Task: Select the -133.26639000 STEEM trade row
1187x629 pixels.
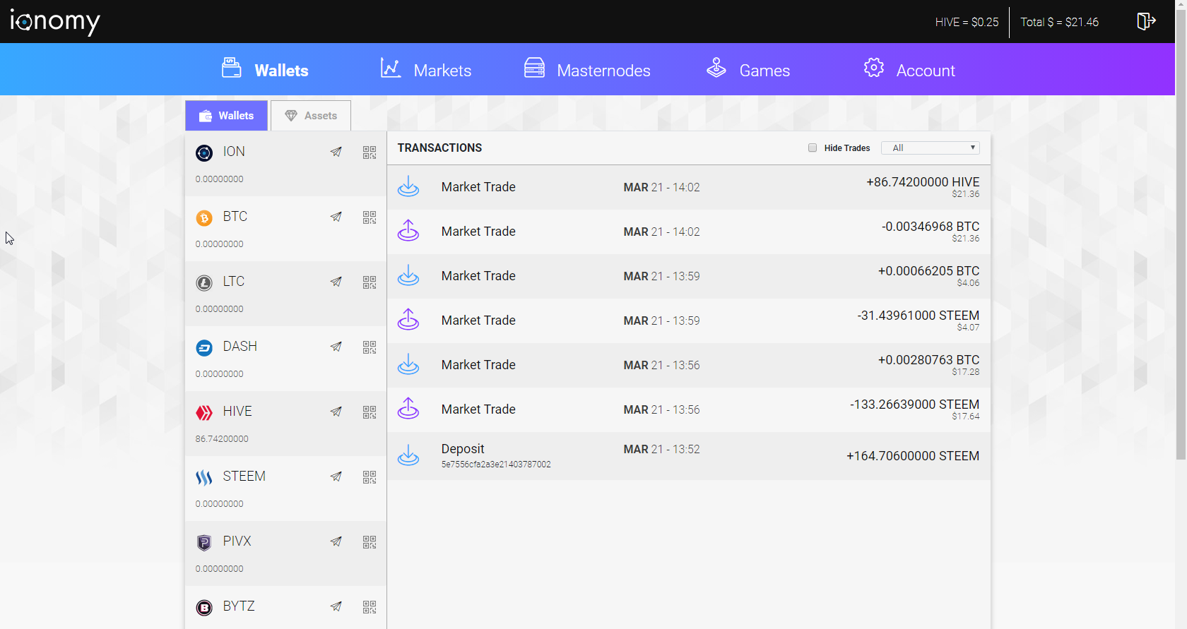Action: (x=689, y=409)
